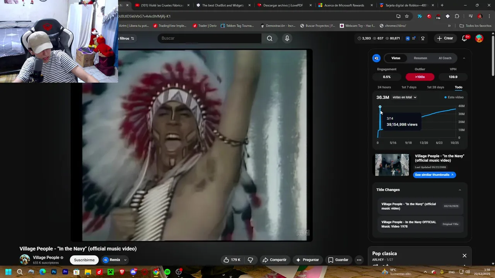Open YouTube notifications bell

pos(464,38)
